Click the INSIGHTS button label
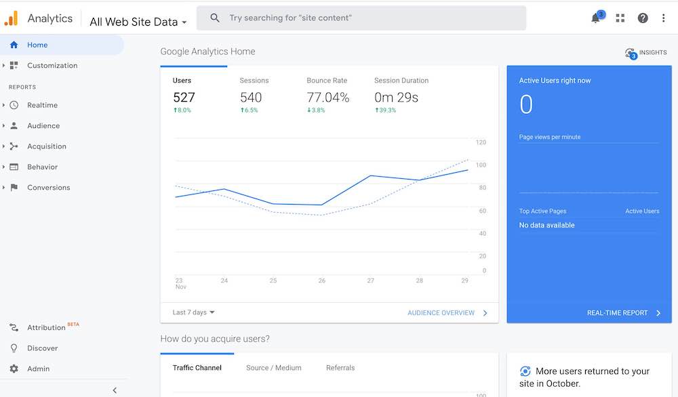The height and width of the screenshot is (397, 678). click(653, 52)
